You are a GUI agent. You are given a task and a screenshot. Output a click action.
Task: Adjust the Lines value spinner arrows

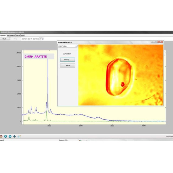pyautogui.click(x=43, y=39)
